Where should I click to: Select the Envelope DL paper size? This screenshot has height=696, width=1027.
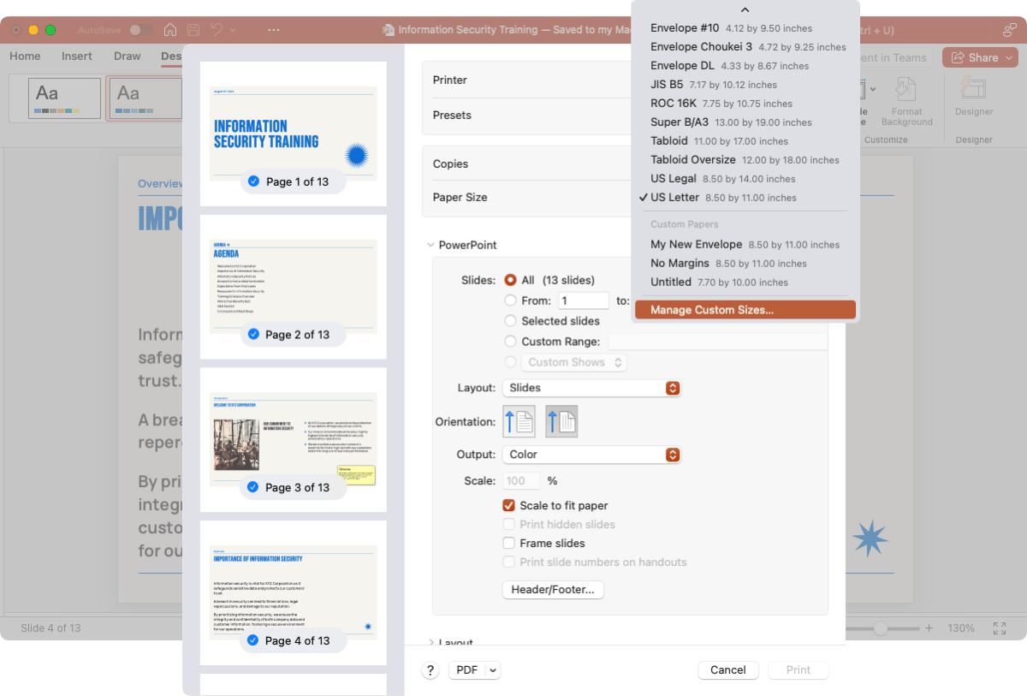(745, 66)
